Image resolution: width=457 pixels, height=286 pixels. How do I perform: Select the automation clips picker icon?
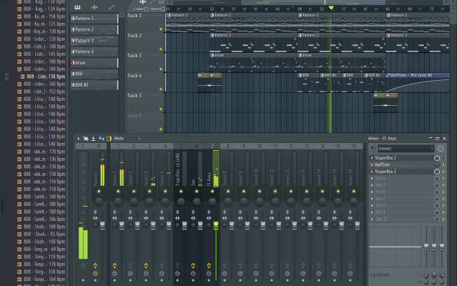click(x=111, y=7)
